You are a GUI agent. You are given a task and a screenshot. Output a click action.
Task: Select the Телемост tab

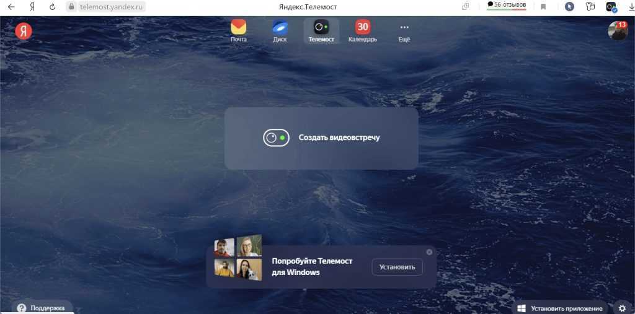point(321,30)
